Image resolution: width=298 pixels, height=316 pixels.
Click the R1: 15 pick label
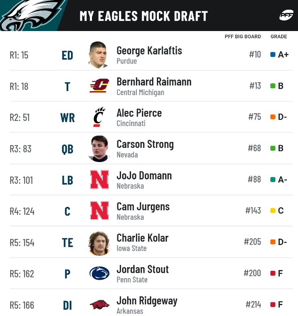[19, 55]
